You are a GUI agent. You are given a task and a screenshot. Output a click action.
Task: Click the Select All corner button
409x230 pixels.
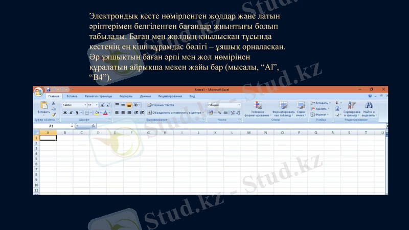coord(36,133)
